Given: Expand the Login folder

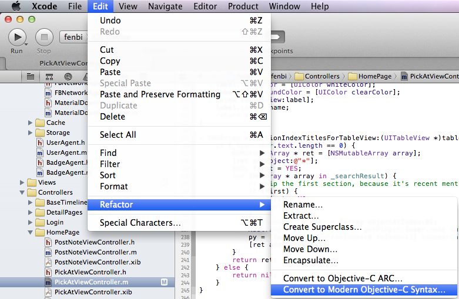Looking at the screenshot, I should 31,222.
